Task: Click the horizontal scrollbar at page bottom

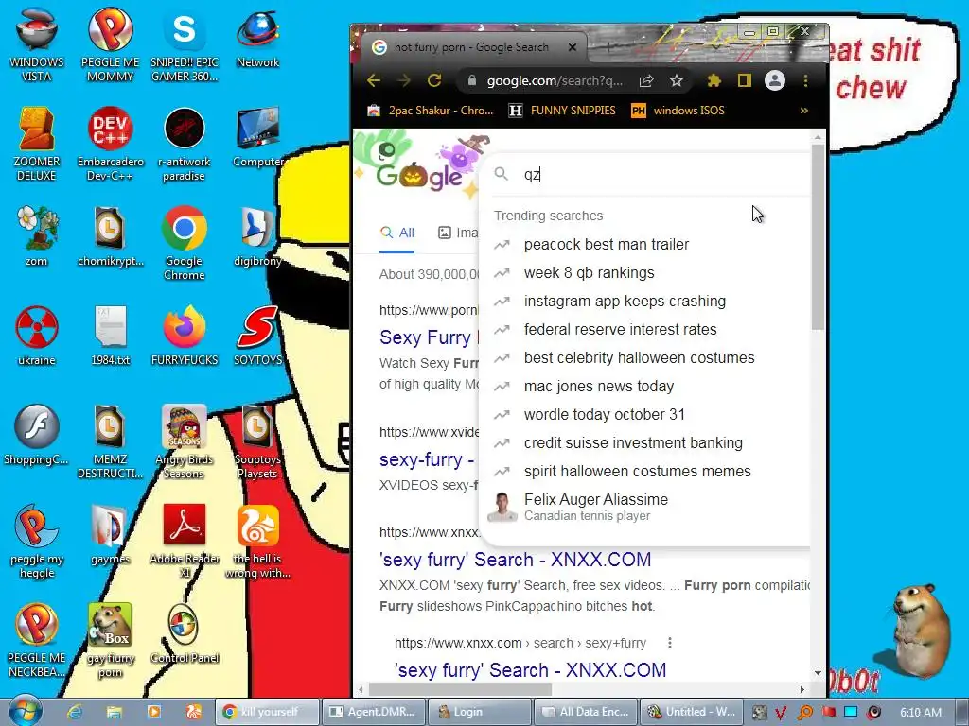Action: [460, 689]
